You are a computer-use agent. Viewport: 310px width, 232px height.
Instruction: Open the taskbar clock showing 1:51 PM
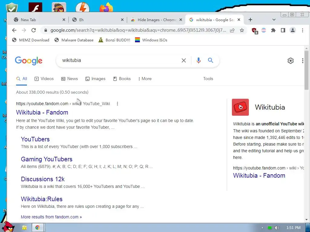pos(293,228)
